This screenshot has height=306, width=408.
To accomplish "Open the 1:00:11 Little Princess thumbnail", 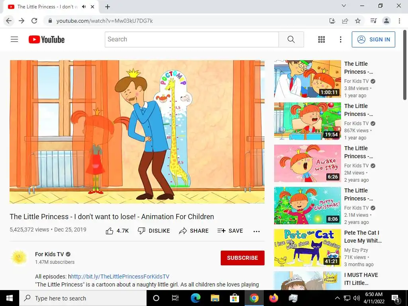I will pyautogui.click(x=307, y=79).
